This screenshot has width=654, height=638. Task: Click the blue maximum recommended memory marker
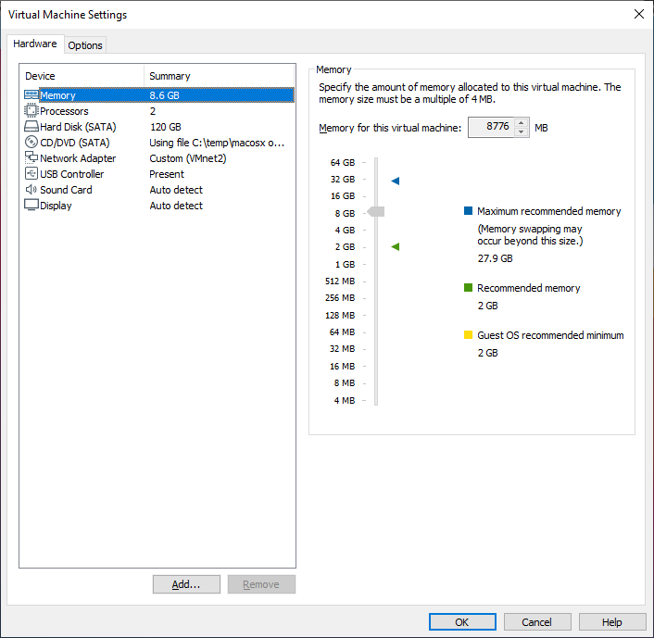coord(396,181)
